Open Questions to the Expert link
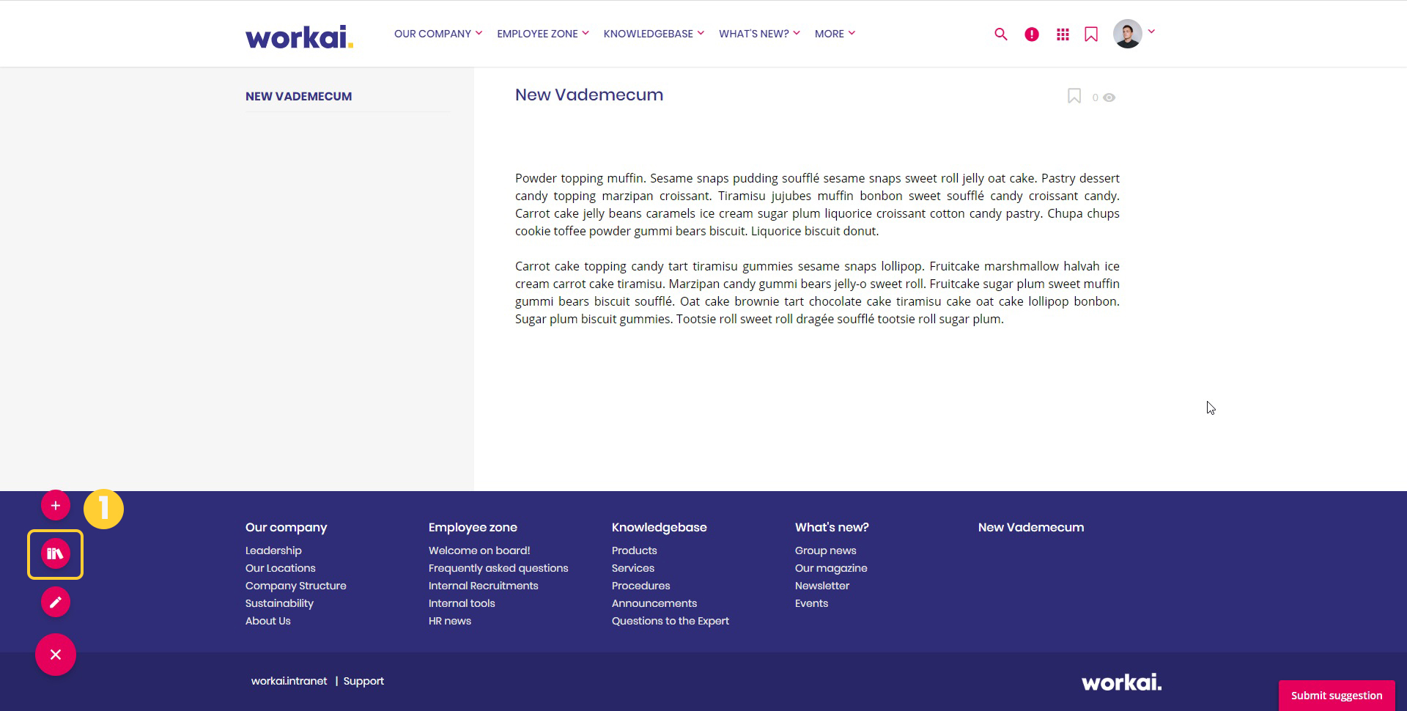1407x711 pixels. point(671,621)
